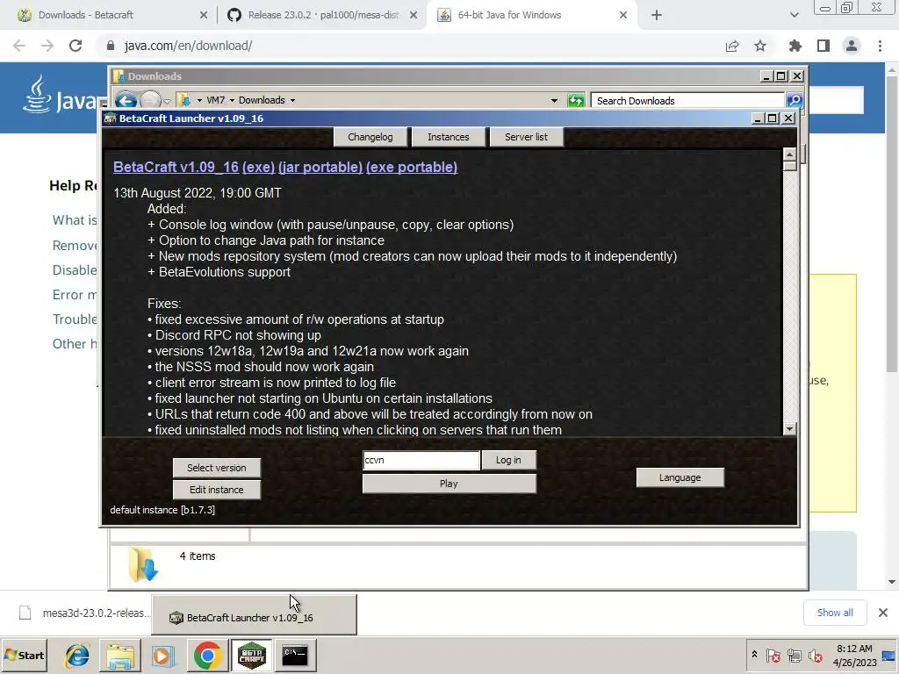Image resolution: width=899 pixels, height=674 pixels.
Task: Click the muted volume tray icon
Action: [815, 655]
